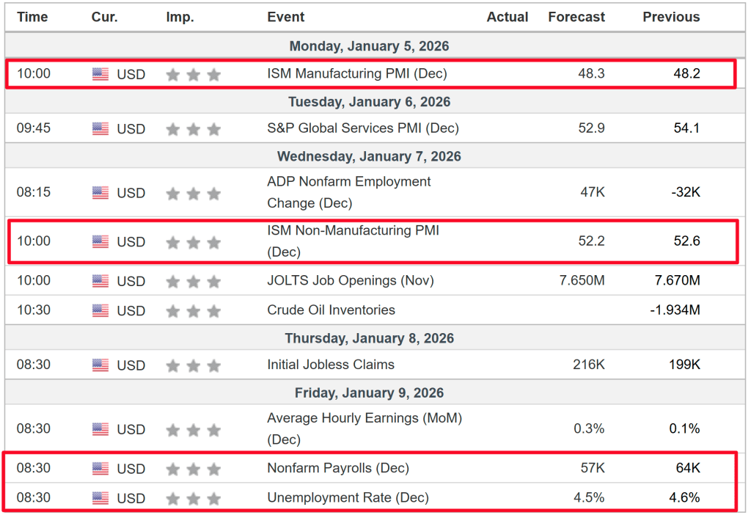Open the Nonfarm Payrolls (Dec) event link

click(x=337, y=468)
